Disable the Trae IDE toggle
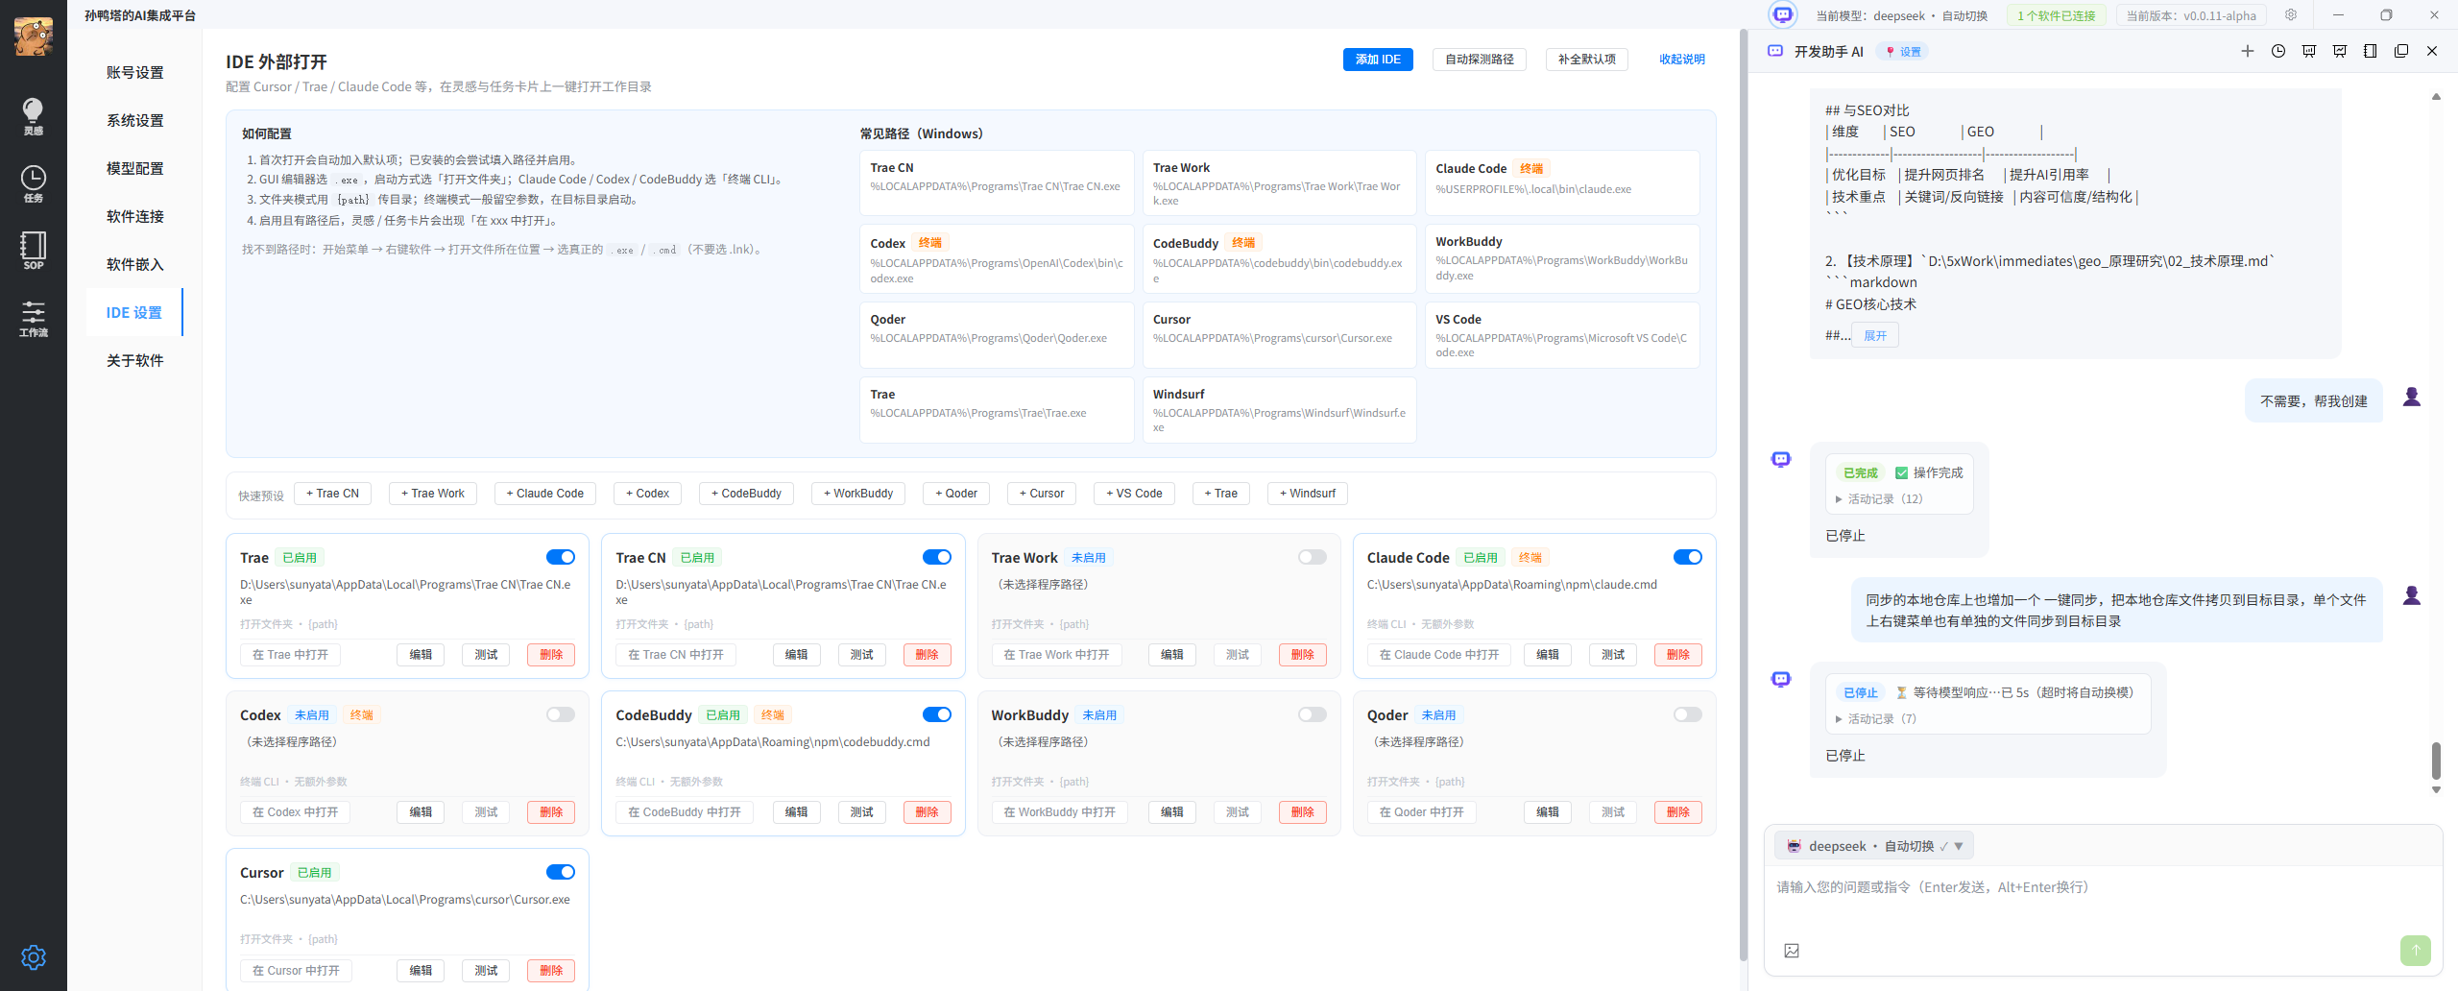Viewport: 2458px width, 991px height. click(561, 557)
